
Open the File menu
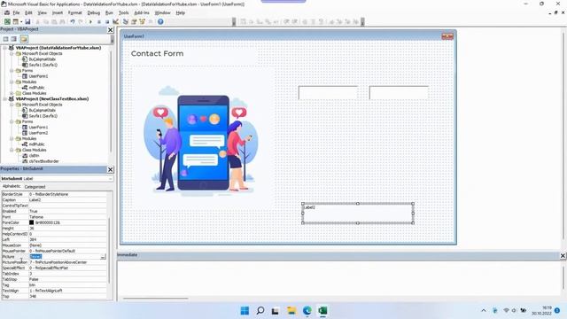pos(16,12)
